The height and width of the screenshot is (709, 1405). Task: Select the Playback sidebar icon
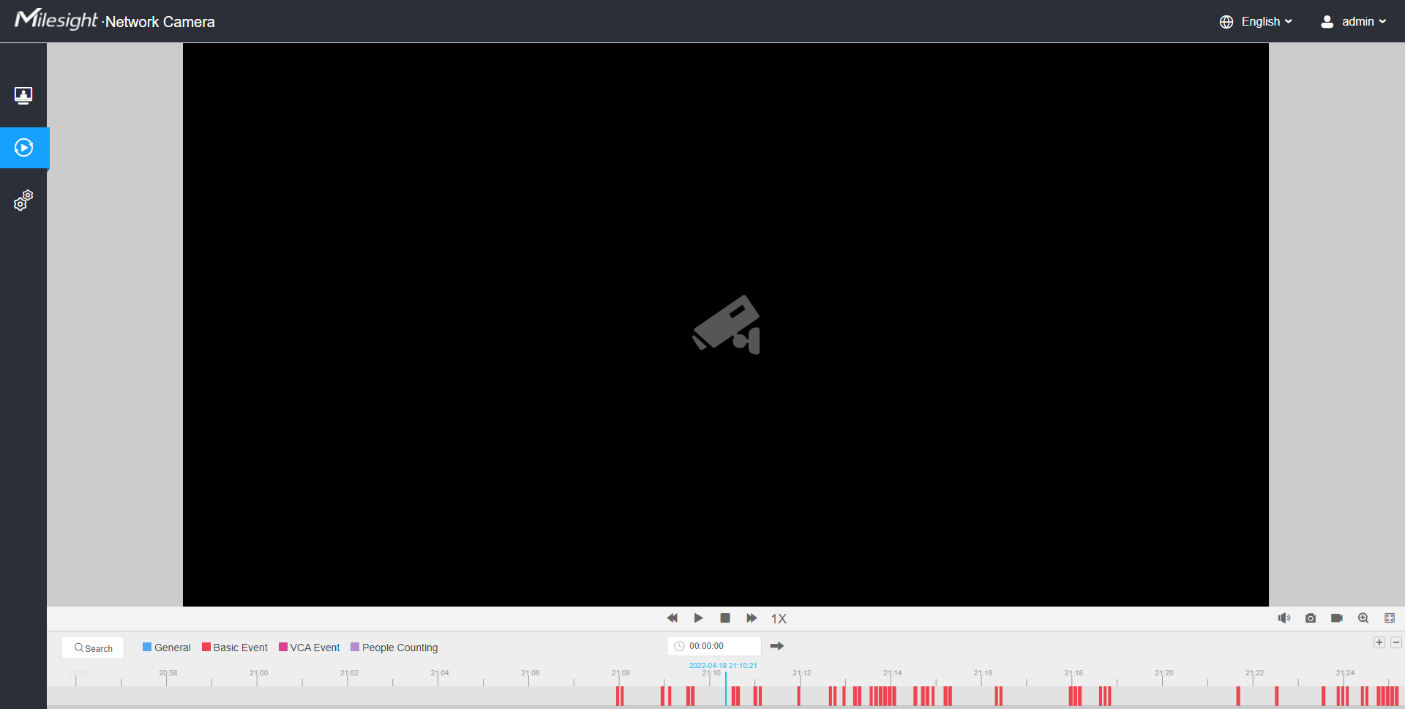(23, 148)
